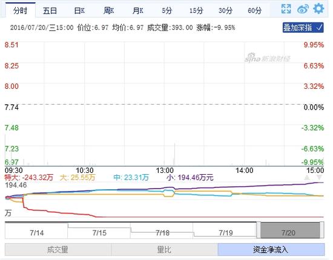Click the 194.46 flow axis value
The height and width of the screenshot is (260, 333).
pos(16,185)
